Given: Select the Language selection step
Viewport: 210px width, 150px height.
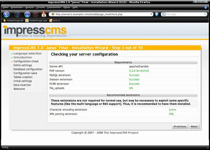Looking at the screenshot, I should 28,53.
